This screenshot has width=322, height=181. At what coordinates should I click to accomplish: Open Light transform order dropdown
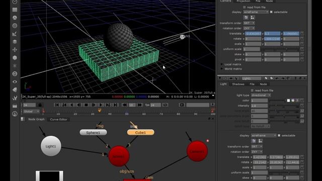tap(257, 146)
